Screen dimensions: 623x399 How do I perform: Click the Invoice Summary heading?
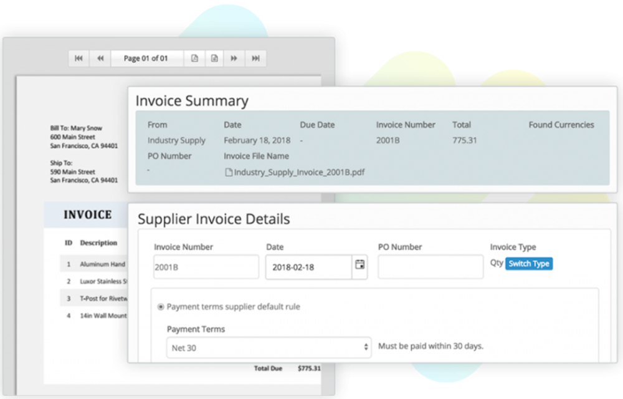192,101
